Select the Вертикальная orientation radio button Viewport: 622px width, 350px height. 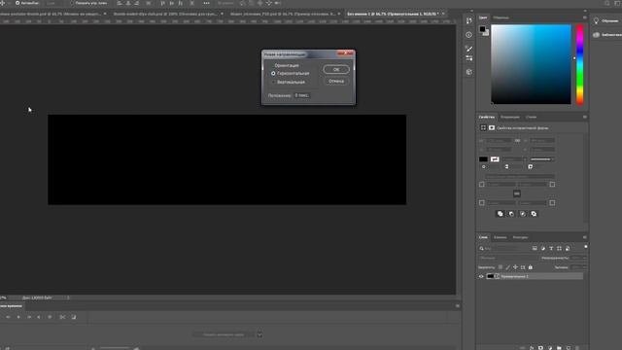(273, 82)
